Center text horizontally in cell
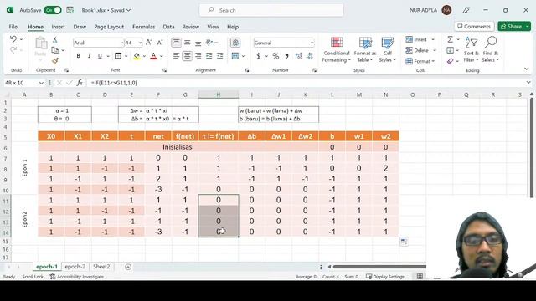The width and height of the screenshot is (536, 301). pyautogui.click(x=187, y=56)
